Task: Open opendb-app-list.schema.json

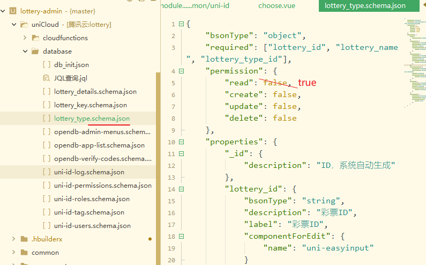Action: (x=99, y=145)
